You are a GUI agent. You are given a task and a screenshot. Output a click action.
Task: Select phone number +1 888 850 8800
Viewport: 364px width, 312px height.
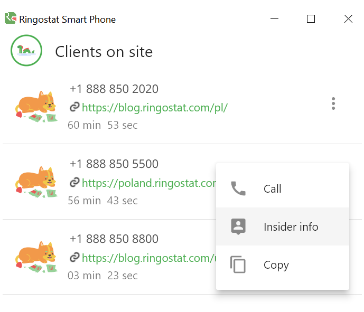(x=114, y=239)
